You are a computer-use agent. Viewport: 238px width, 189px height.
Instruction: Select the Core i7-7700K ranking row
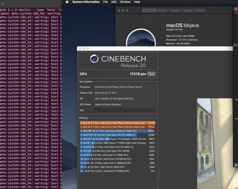117,156
